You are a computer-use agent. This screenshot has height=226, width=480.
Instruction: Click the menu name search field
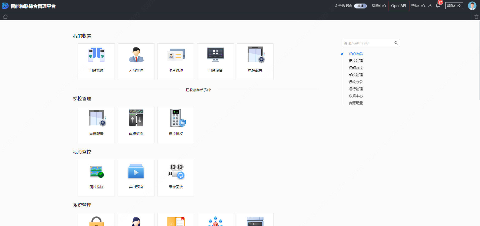367,43
